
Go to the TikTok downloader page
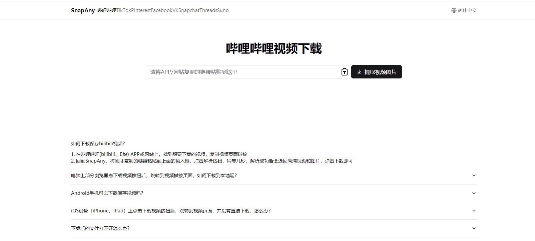[123, 10]
